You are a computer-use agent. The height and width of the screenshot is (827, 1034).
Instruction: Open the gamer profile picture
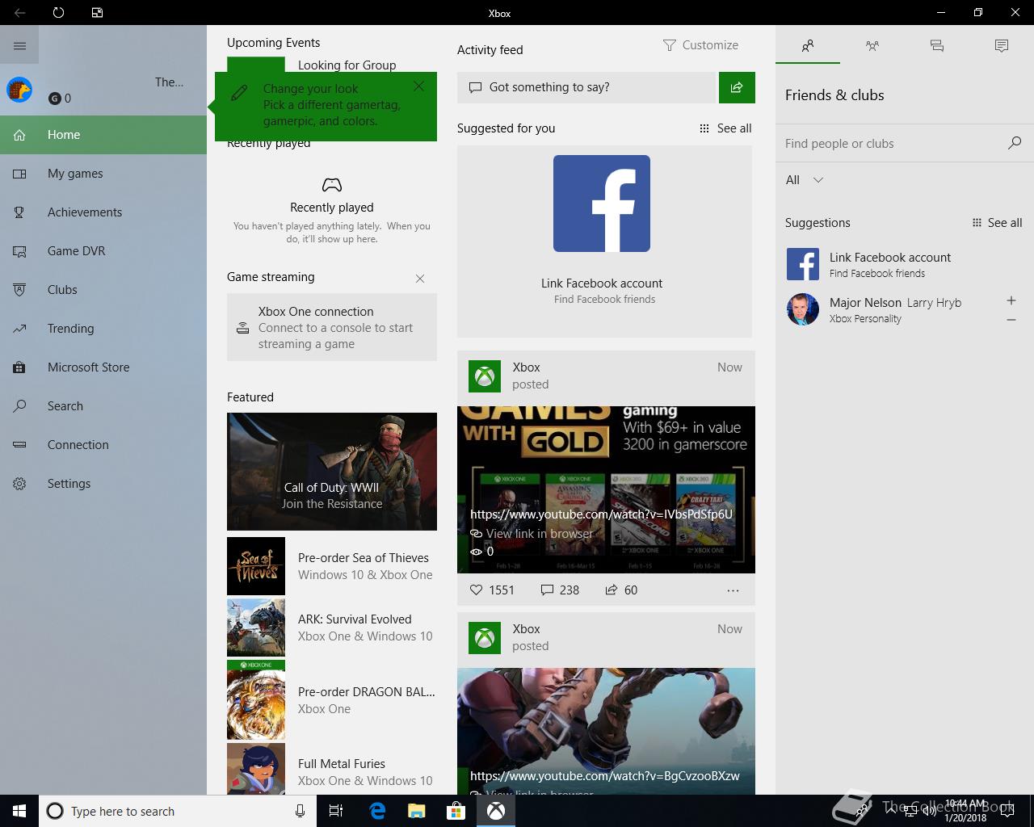(x=19, y=90)
